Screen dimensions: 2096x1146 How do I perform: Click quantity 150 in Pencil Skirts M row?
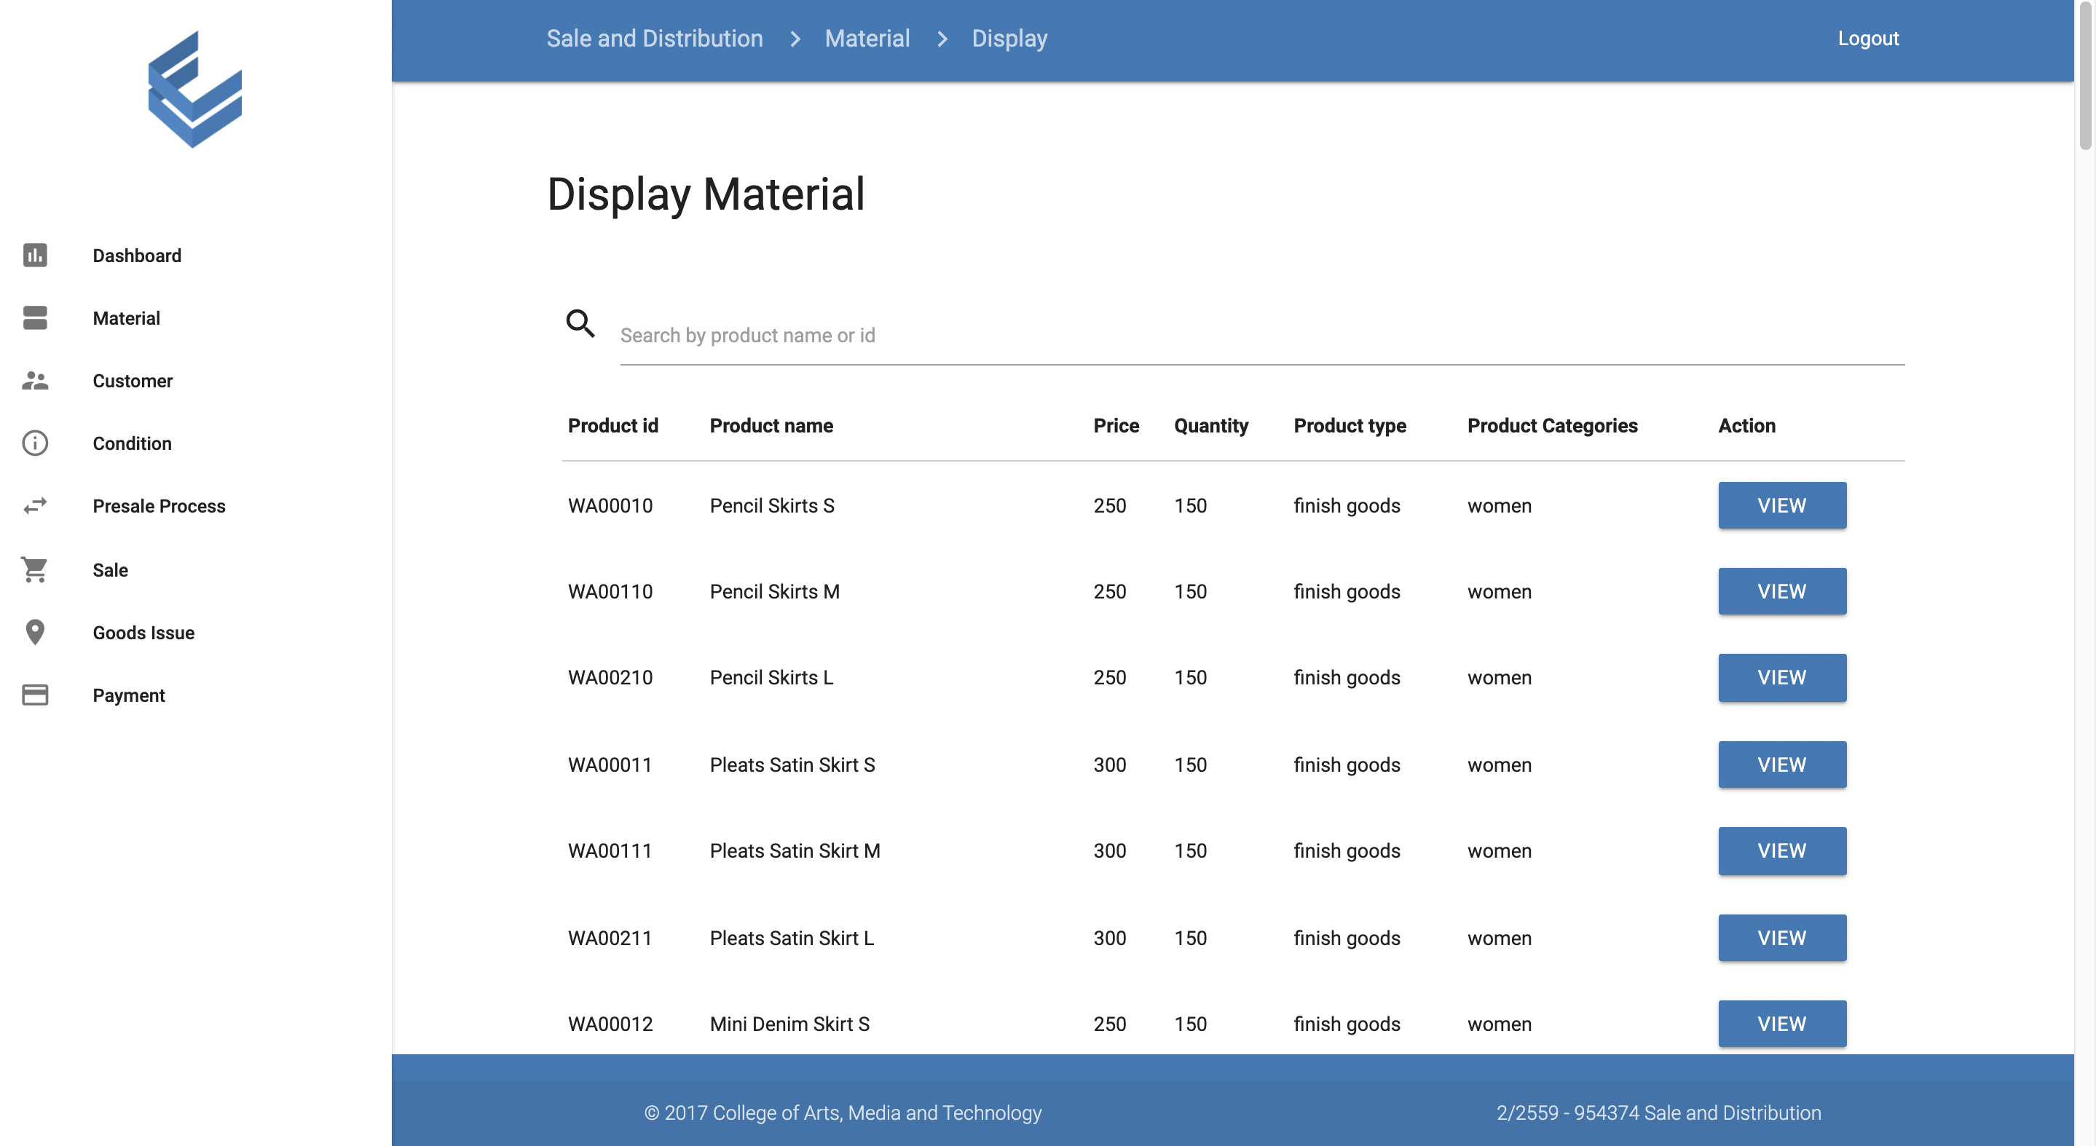pos(1191,591)
